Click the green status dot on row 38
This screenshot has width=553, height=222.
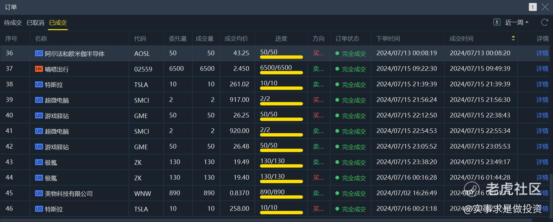(337, 84)
